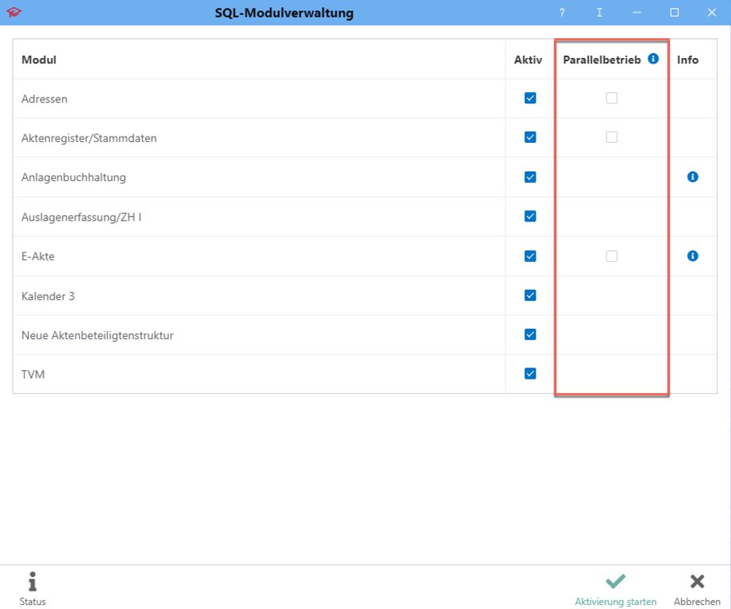731x609 pixels.
Task: Open the Status info button
Action: tap(33, 588)
